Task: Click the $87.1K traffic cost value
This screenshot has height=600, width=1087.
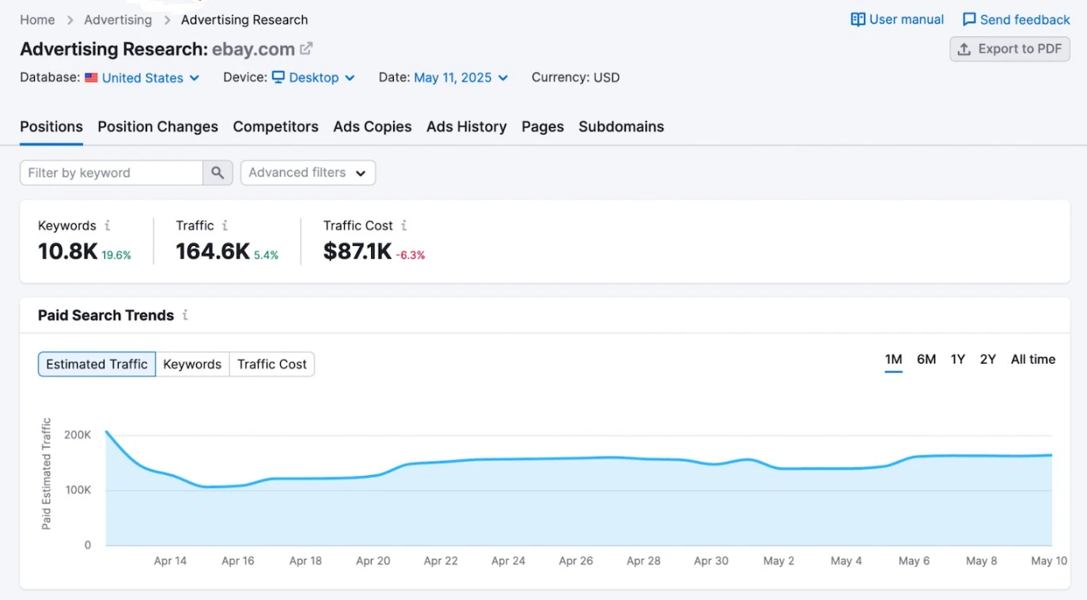Action: (x=358, y=251)
